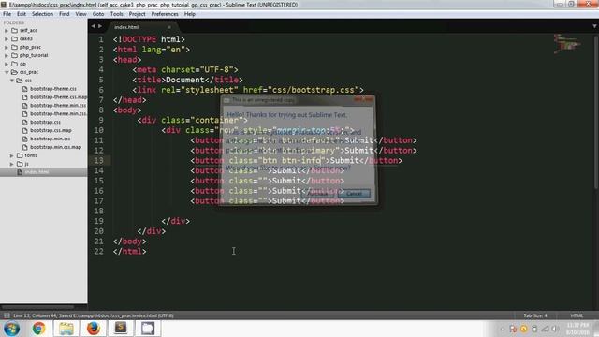Image resolution: width=599 pixels, height=337 pixels.
Task: Open the Goto menu
Action: [98, 14]
